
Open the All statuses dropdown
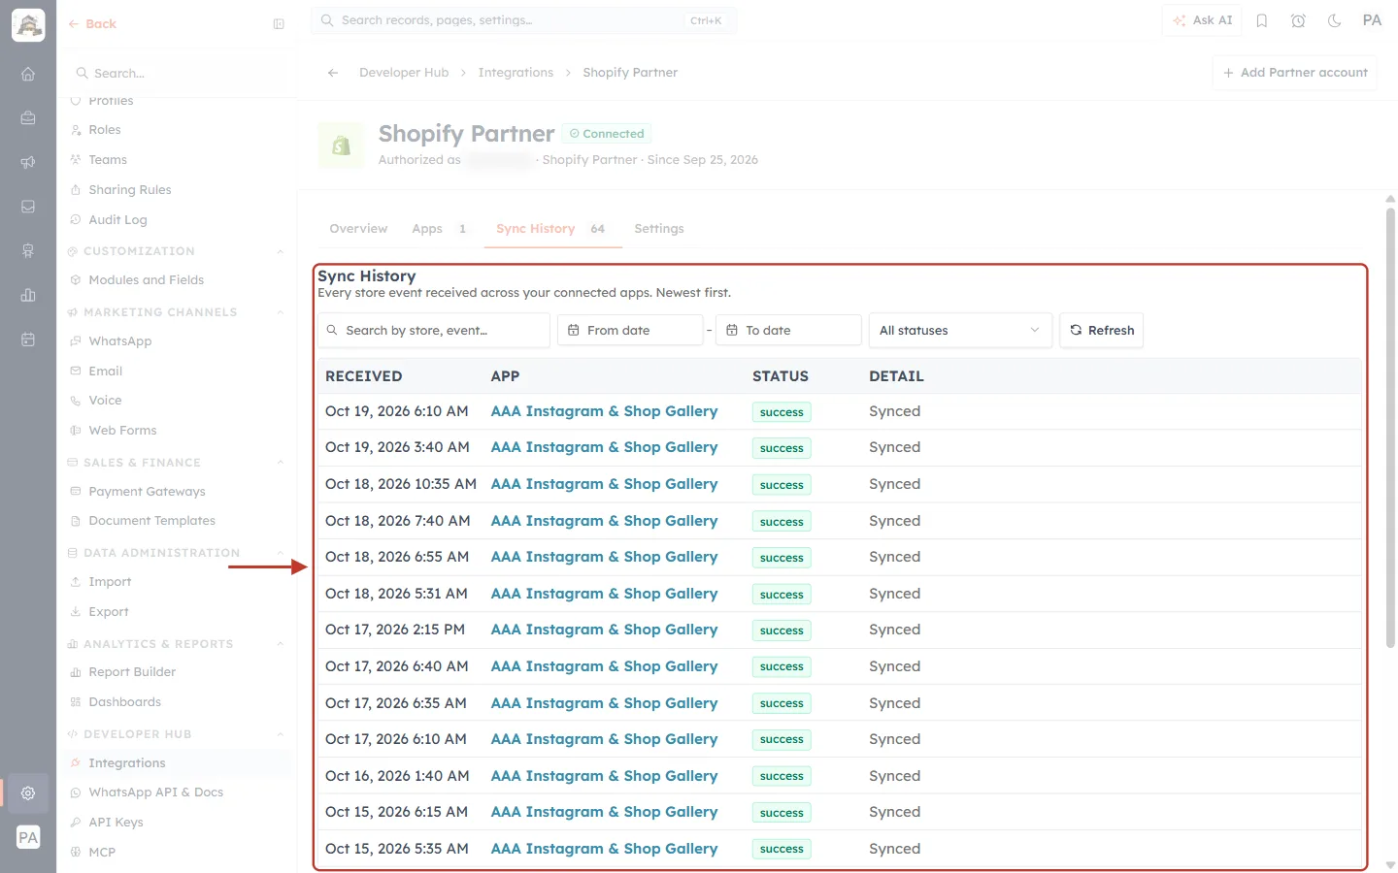[960, 330]
